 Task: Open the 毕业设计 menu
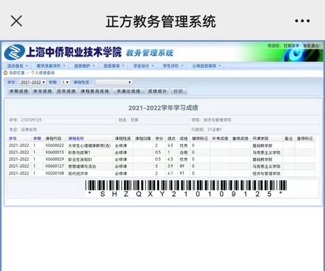(x=144, y=66)
